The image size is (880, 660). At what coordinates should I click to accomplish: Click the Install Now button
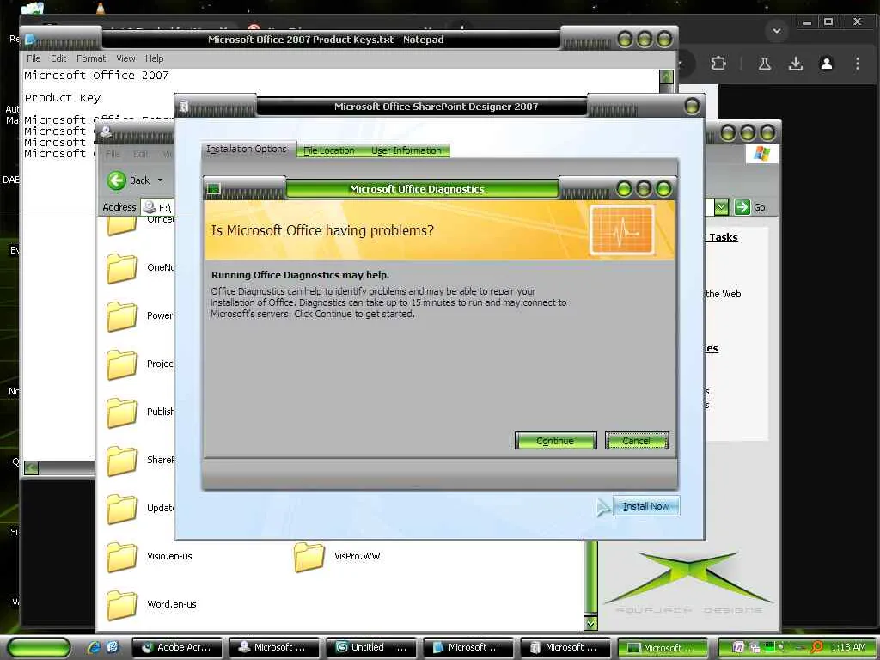click(645, 506)
